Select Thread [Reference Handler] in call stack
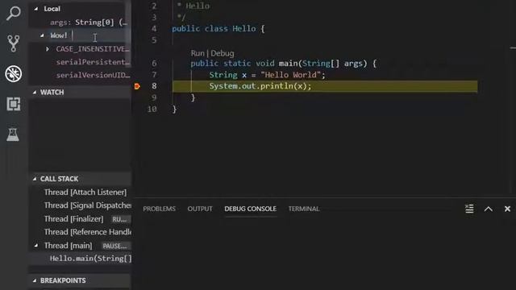The image size is (516, 290). (81, 232)
